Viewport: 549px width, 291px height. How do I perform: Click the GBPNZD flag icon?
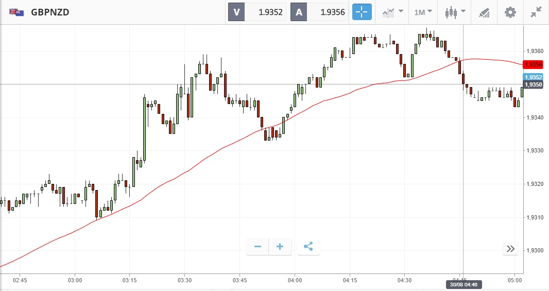click(16, 12)
